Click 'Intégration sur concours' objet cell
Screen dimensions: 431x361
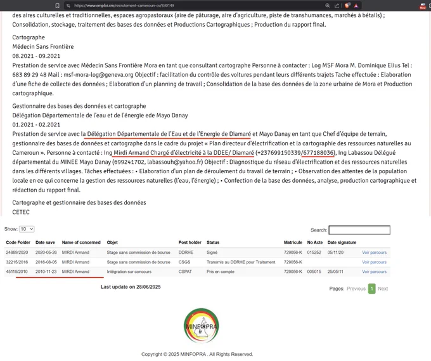(x=129, y=272)
